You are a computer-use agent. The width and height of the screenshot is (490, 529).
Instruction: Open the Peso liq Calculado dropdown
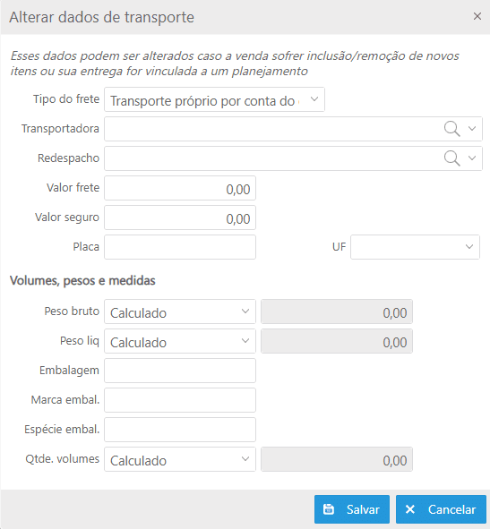tap(180, 341)
